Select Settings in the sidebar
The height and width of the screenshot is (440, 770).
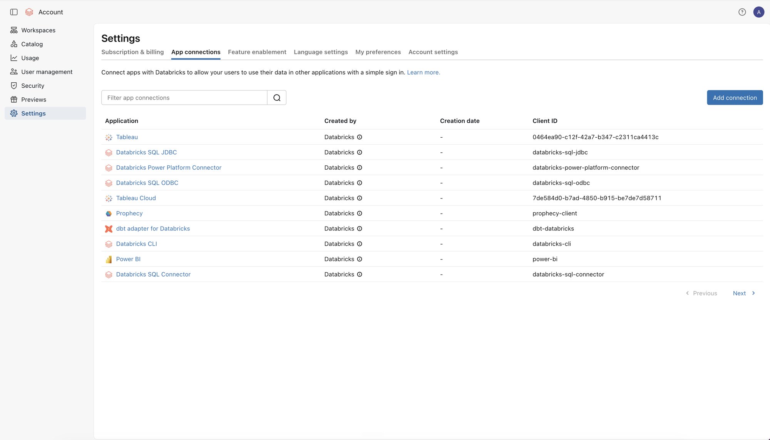click(x=45, y=113)
